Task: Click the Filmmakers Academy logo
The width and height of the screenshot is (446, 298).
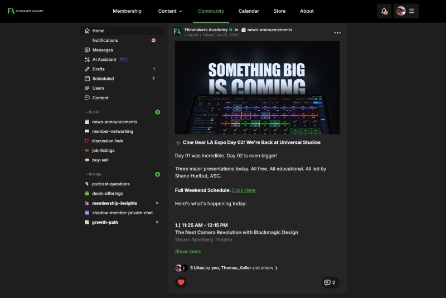Action: tap(25, 11)
